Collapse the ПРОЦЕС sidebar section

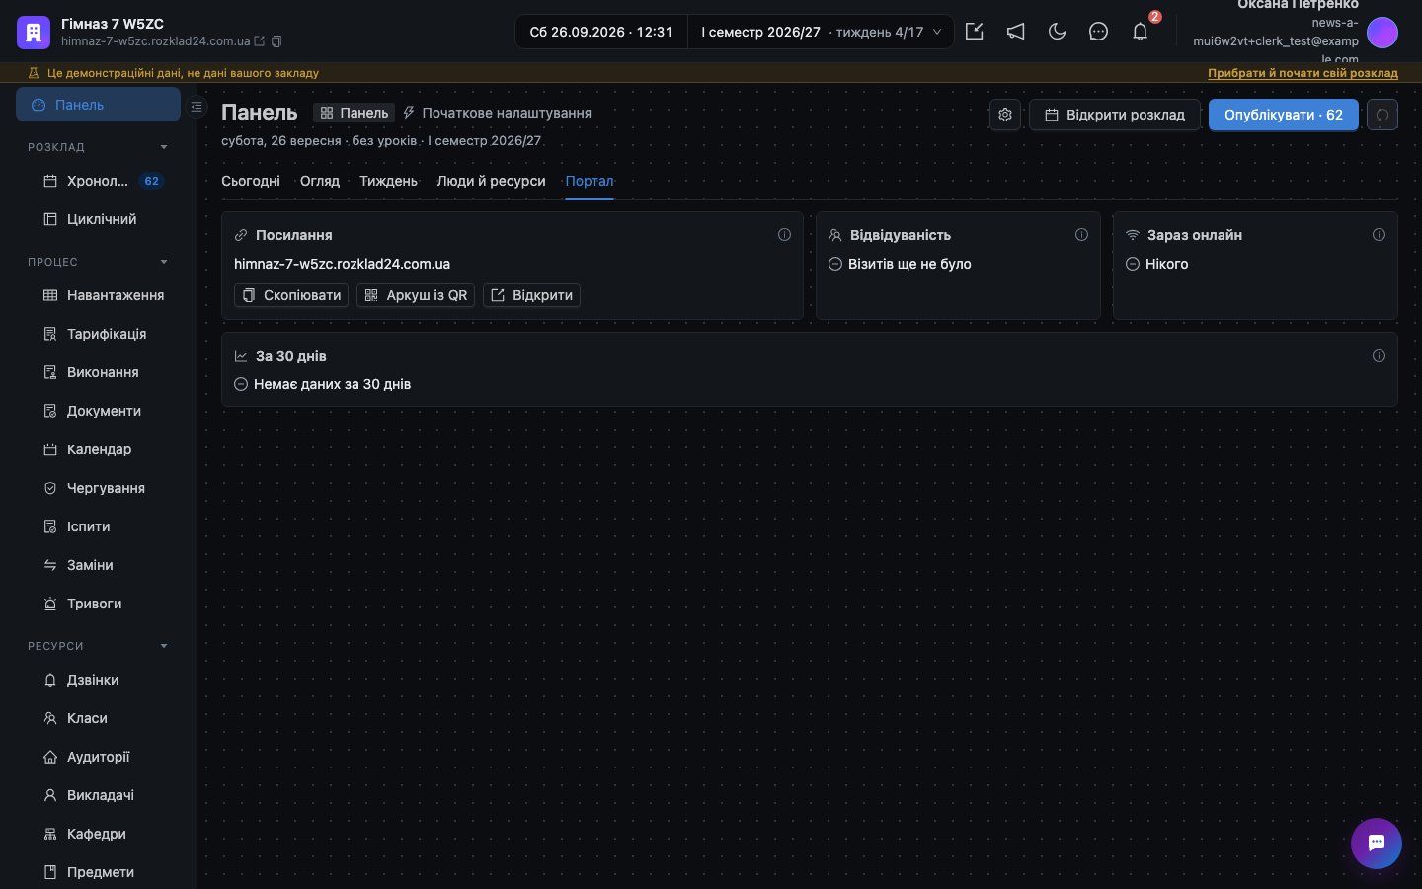coord(164,262)
